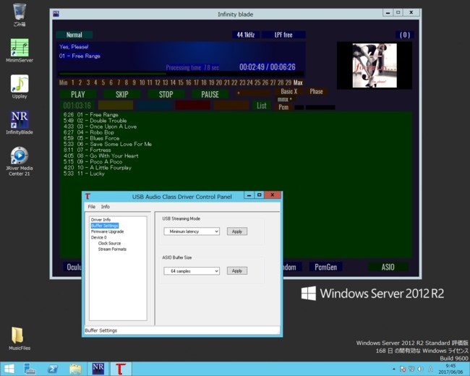Toggle the Phase button

point(316,91)
